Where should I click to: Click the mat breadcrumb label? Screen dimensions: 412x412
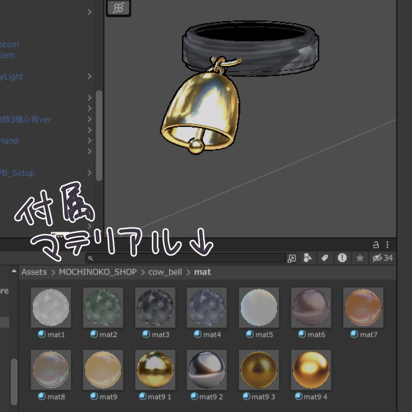tap(203, 272)
